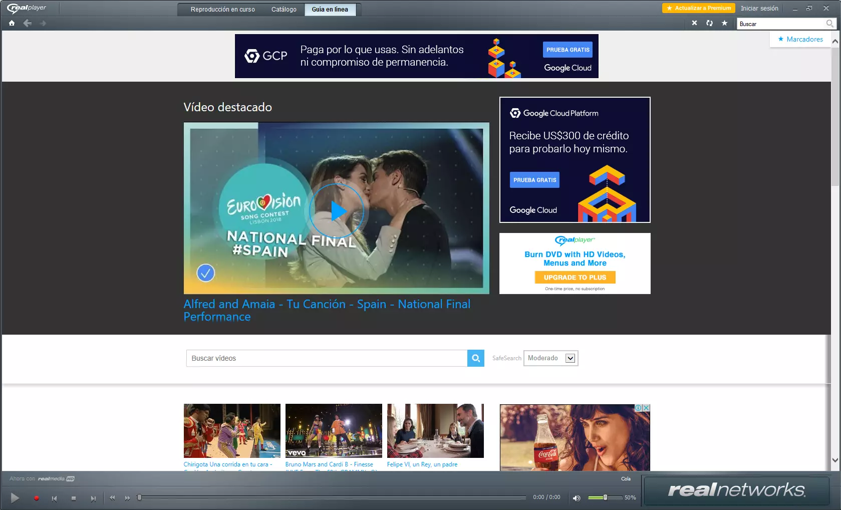Expand the Cola panel at bottom right
The height and width of the screenshot is (510, 841).
pos(626,478)
